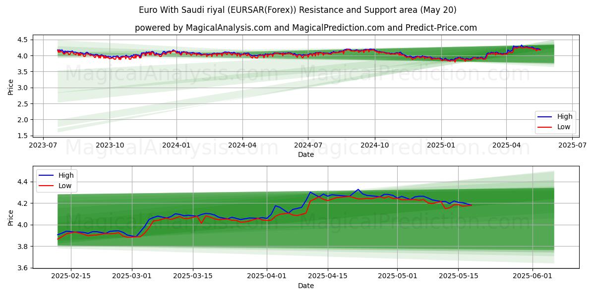
Task: Click the '4.5' y-axis tick in upper chart
Action: (x=22, y=40)
